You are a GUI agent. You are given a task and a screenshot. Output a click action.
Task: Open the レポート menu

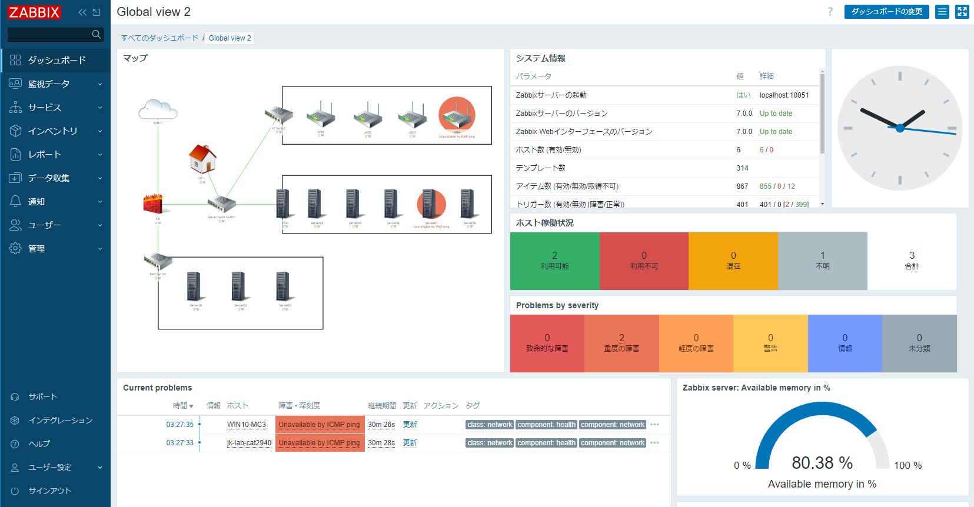[56, 154]
